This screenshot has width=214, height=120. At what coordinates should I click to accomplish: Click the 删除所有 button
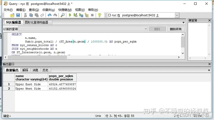tap(176, 29)
